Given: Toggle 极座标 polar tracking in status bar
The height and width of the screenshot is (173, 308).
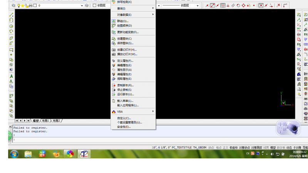Looking at the screenshot, I should (x=234, y=148).
